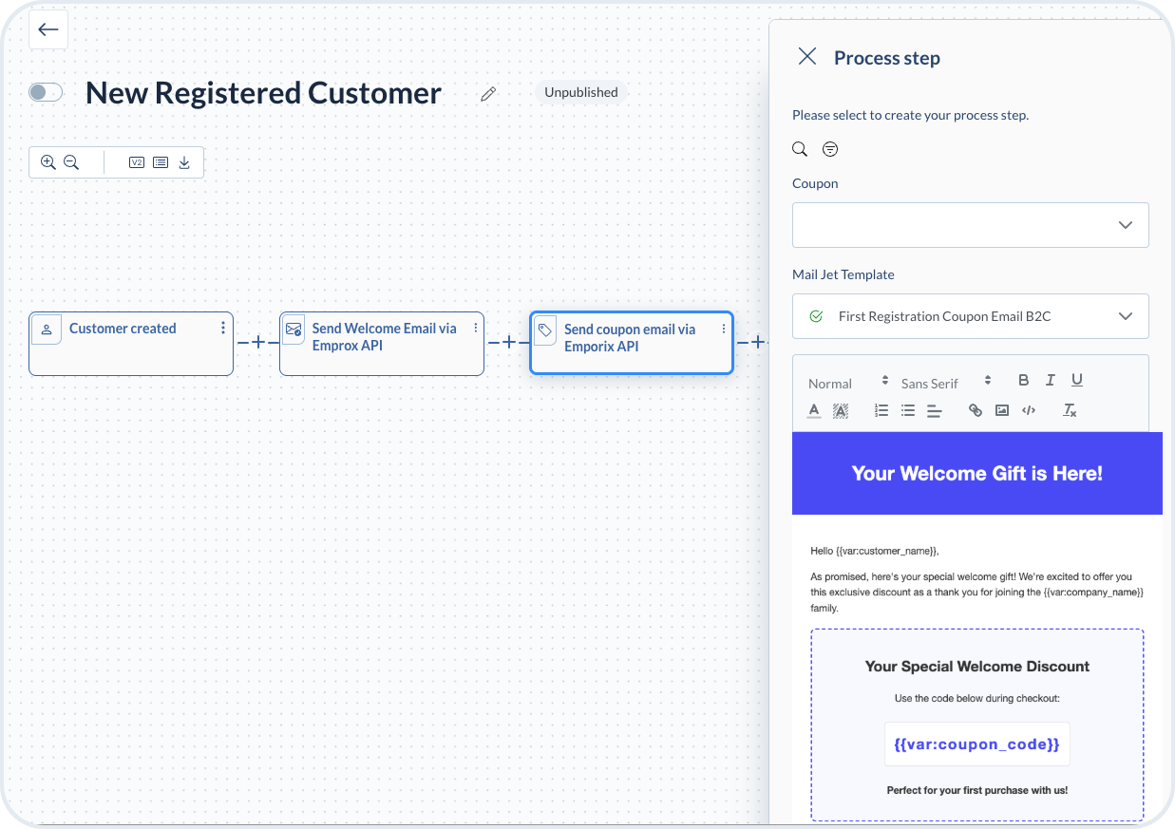Open the Customer created step options menu
Viewport: 1175px width, 829px height.
coord(223,328)
